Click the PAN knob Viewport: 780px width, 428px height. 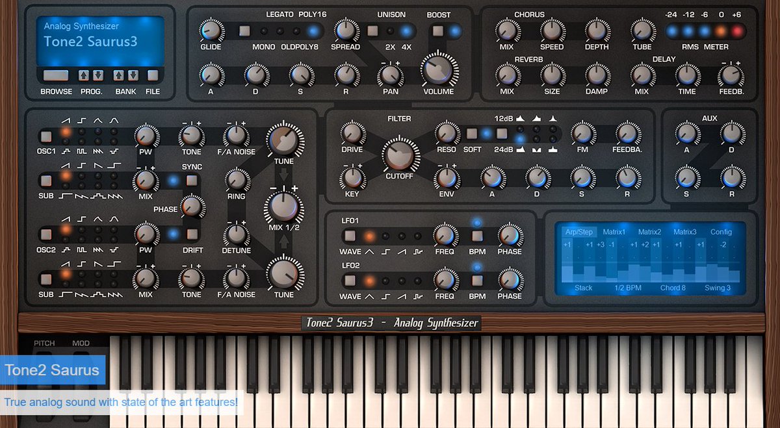(x=390, y=75)
